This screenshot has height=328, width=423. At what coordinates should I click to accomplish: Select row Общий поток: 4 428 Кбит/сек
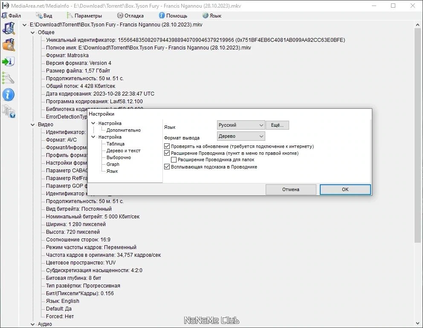pos(81,86)
